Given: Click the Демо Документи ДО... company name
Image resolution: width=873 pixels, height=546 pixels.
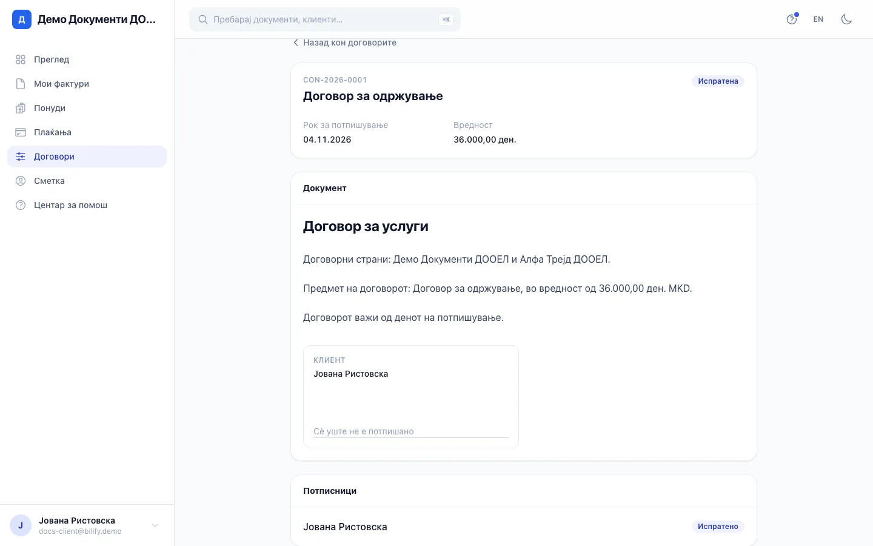Looking at the screenshot, I should coord(96,19).
